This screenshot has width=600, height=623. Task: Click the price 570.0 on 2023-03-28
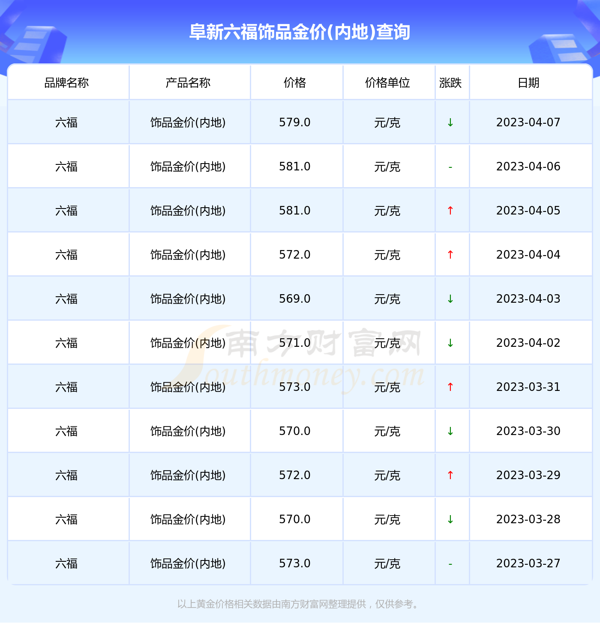point(295,519)
